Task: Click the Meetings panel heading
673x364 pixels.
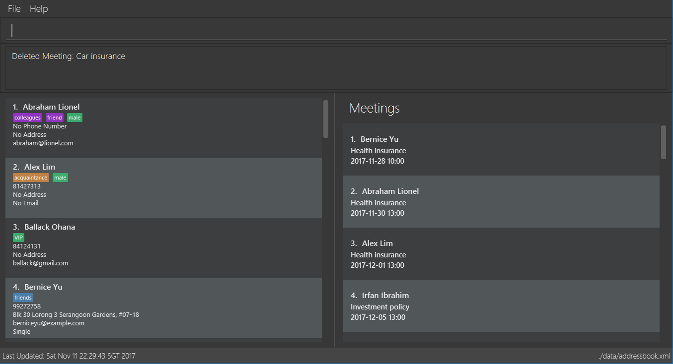Action: (x=374, y=108)
